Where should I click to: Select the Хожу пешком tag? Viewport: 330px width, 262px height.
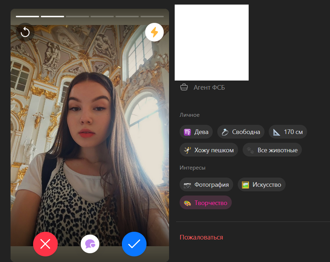click(x=209, y=150)
